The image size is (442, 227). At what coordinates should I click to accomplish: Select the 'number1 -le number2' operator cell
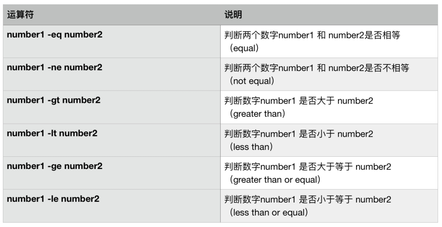click(53, 199)
